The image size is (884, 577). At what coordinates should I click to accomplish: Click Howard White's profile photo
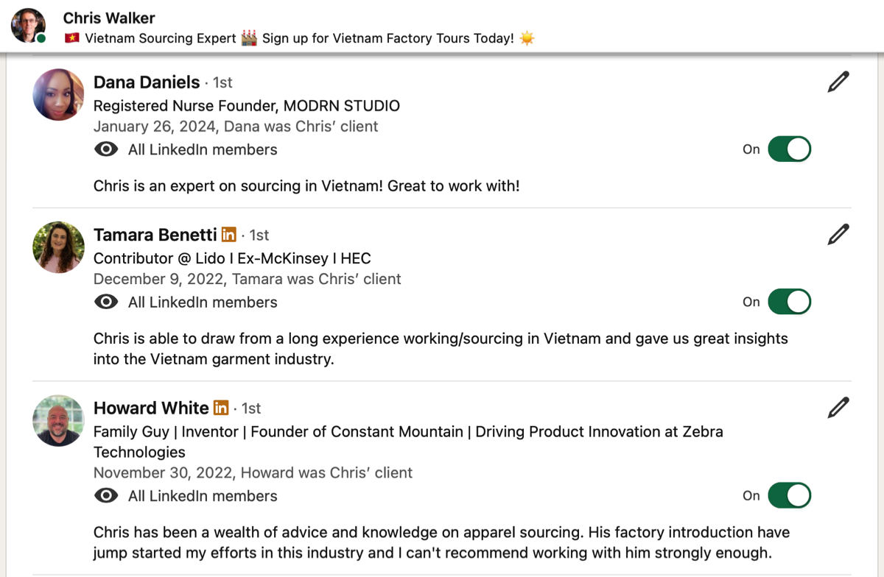coord(59,420)
